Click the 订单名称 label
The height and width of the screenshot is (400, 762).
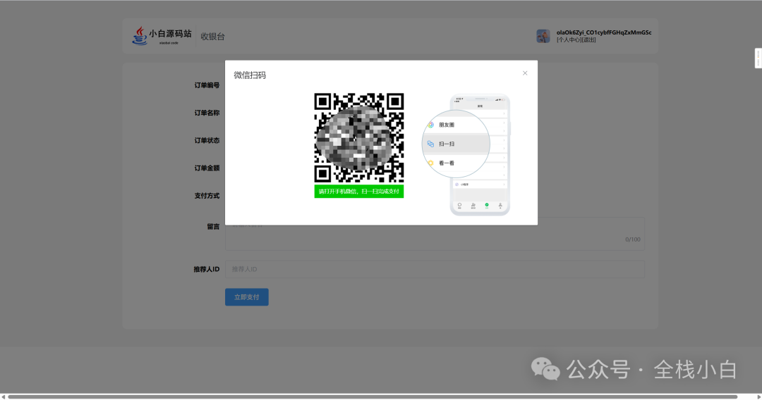207,113
